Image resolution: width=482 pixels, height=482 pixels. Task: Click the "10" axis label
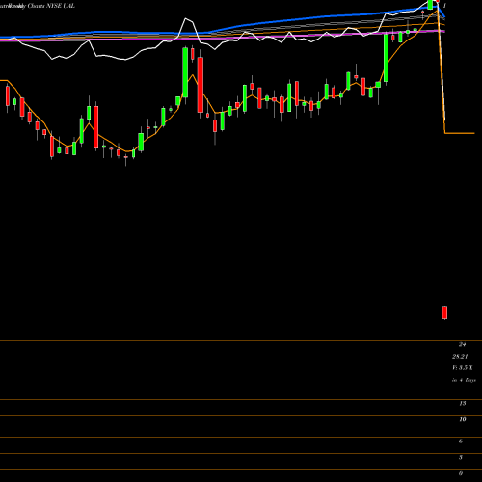tap(463, 419)
